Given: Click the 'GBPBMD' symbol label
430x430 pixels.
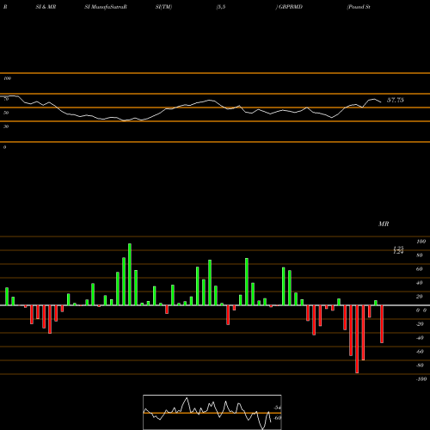Looking at the screenshot, I should click(291, 7).
